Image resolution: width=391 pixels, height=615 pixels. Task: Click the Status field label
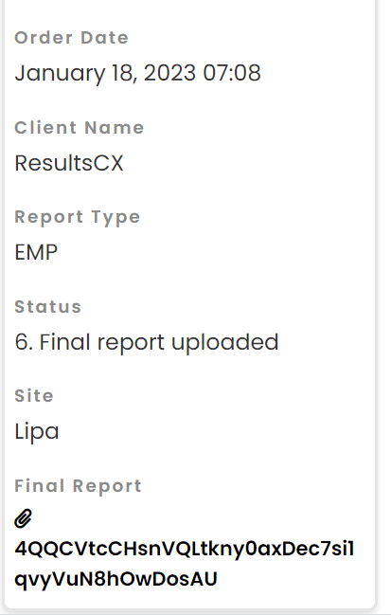[47, 307]
